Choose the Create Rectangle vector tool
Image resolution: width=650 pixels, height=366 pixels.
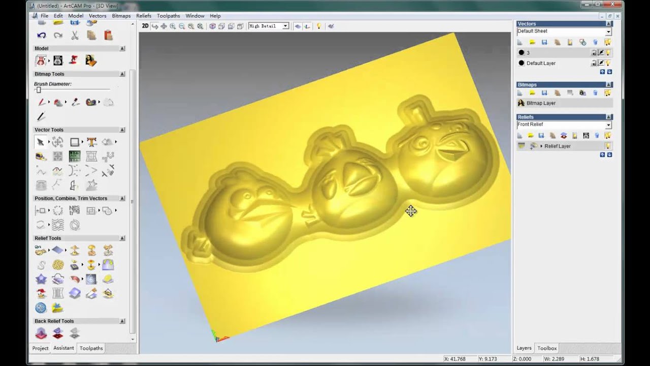tap(75, 142)
